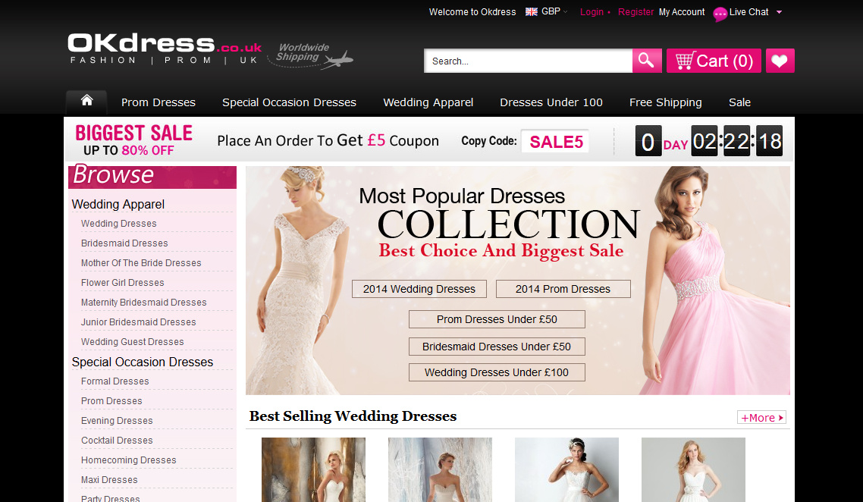Select Formal Dresses in sidebar
The width and height of the screenshot is (863, 502).
[115, 381]
